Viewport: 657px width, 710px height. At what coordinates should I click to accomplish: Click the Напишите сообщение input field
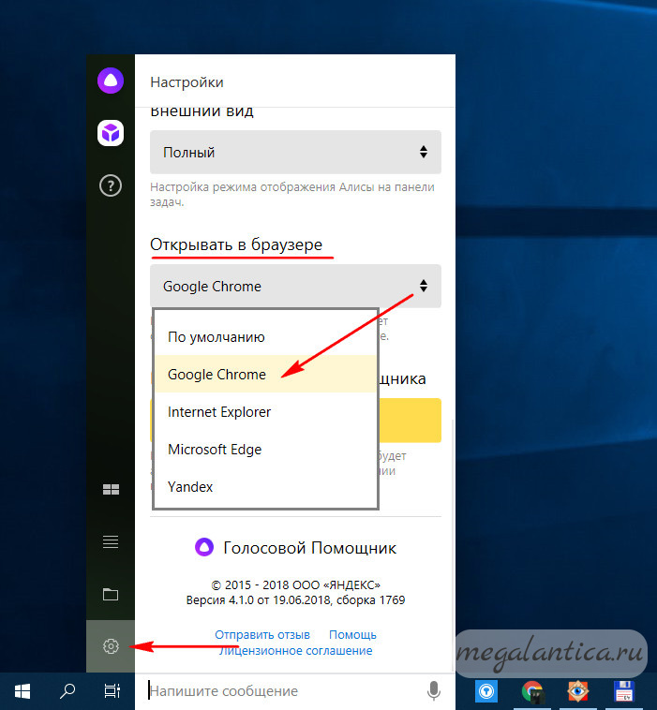tap(286, 691)
